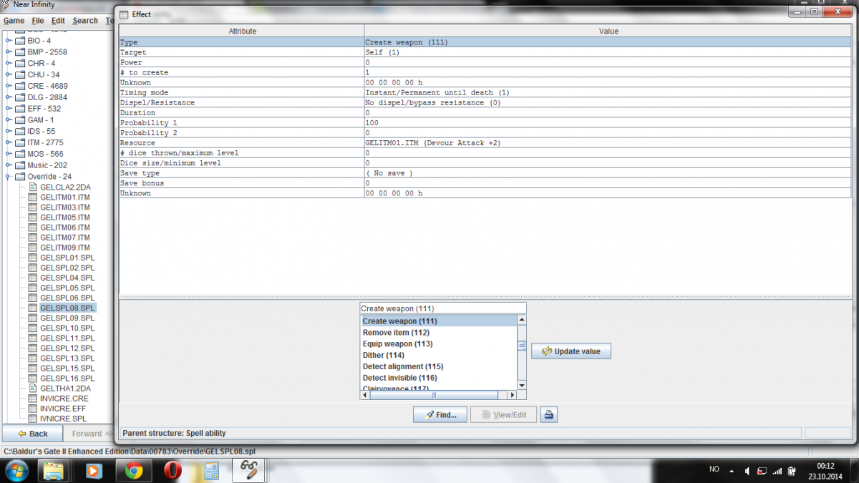Click the effect list's horizontal scrollbar thumb
This screenshot has width=859, height=483.
tap(434, 395)
